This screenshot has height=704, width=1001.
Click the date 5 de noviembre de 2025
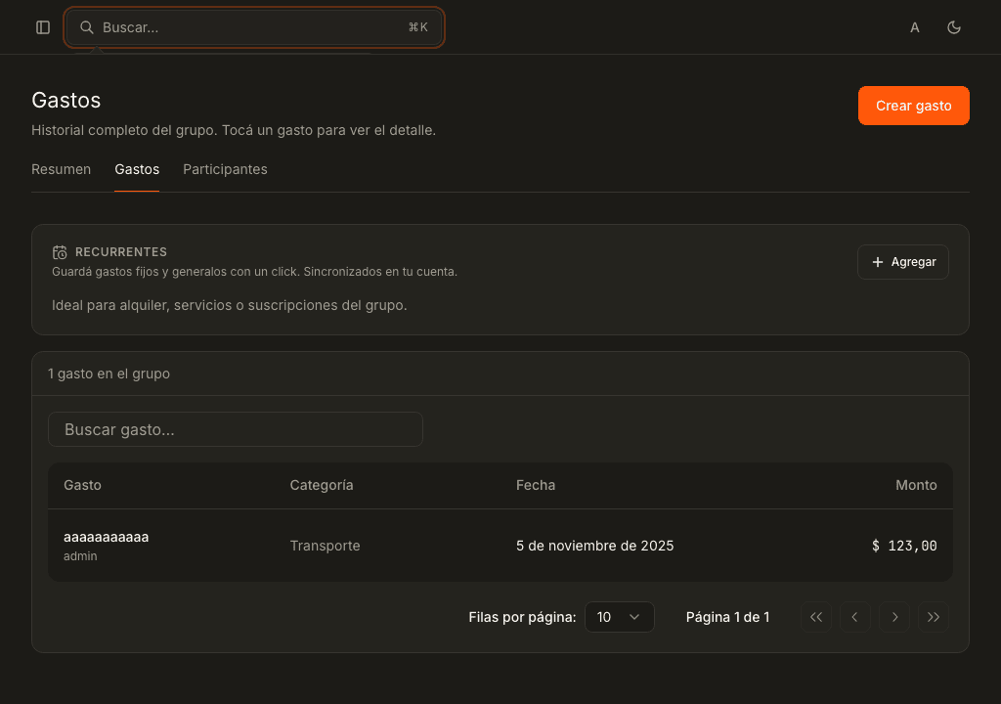pyautogui.click(x=595, y=546)
